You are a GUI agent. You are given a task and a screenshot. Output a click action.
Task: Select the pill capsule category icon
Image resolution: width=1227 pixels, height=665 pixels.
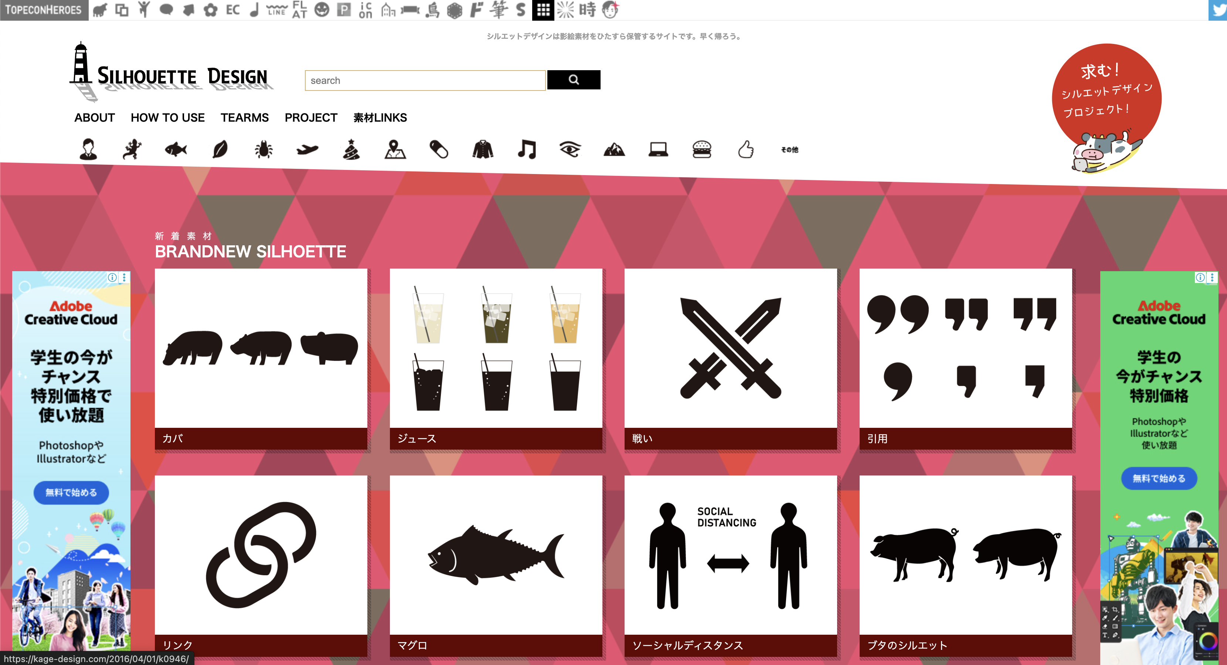[x=439, y=150]
